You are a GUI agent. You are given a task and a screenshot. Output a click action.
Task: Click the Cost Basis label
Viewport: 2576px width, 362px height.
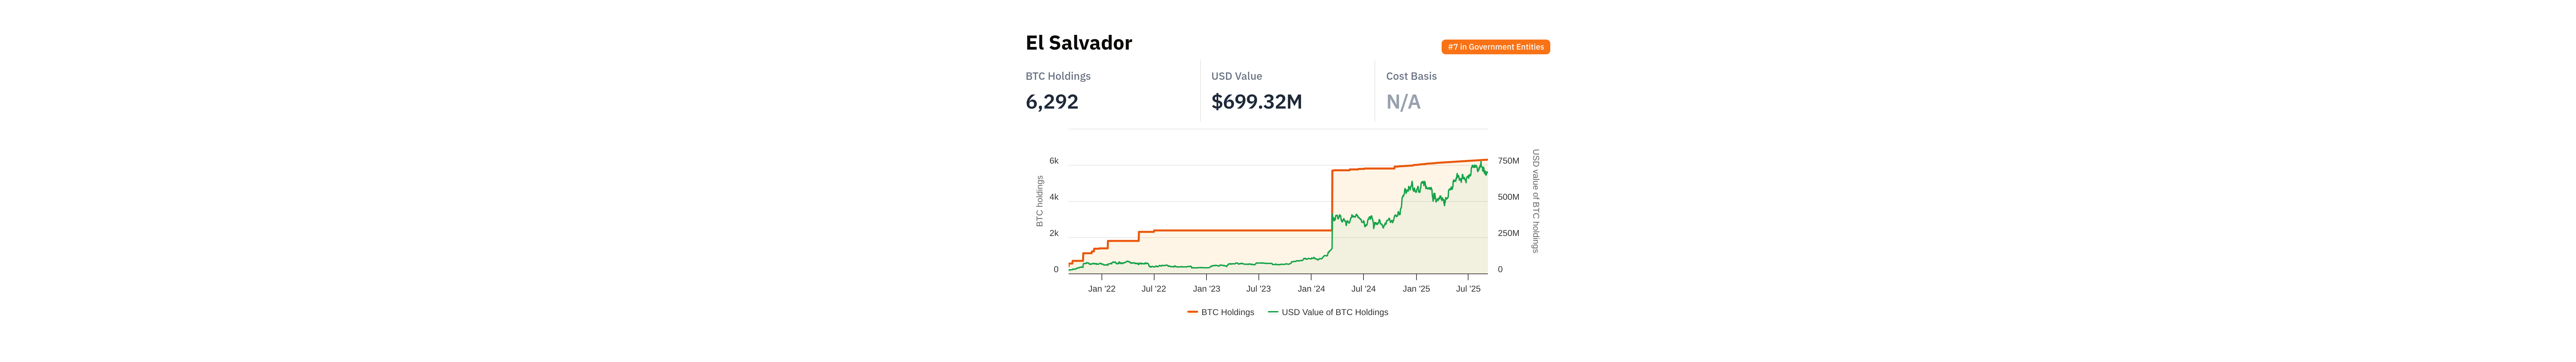pos(1411,76)
